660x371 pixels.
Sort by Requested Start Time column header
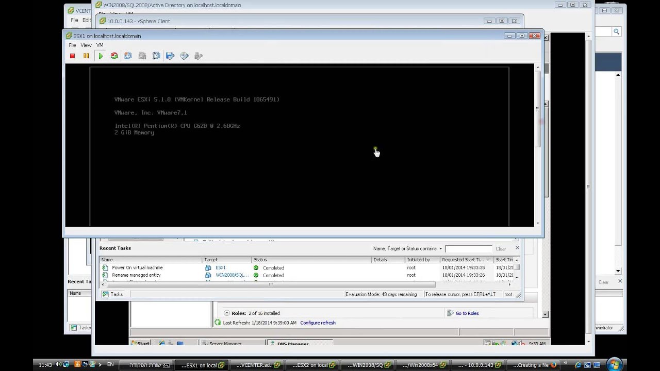467,260
